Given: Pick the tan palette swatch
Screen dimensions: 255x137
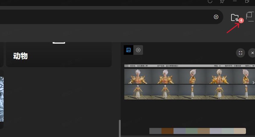Looking at the screenshot, I should tap(204, 131).
